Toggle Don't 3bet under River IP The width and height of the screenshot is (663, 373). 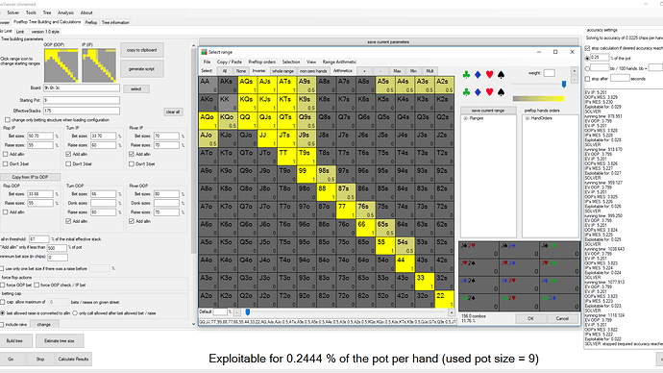click(x=132, y=163)
